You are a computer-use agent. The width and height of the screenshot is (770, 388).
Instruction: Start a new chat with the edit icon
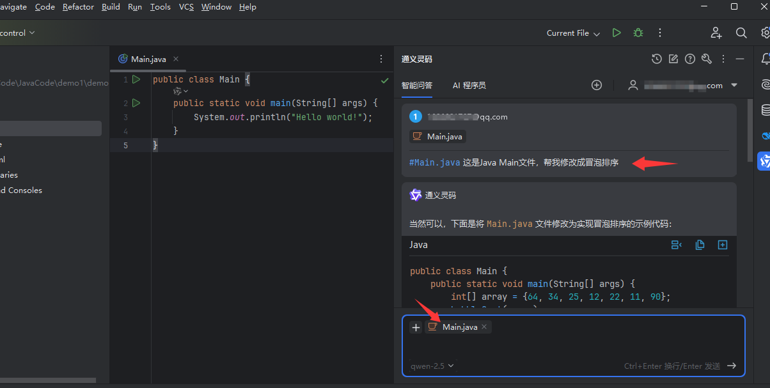point(673,59)
